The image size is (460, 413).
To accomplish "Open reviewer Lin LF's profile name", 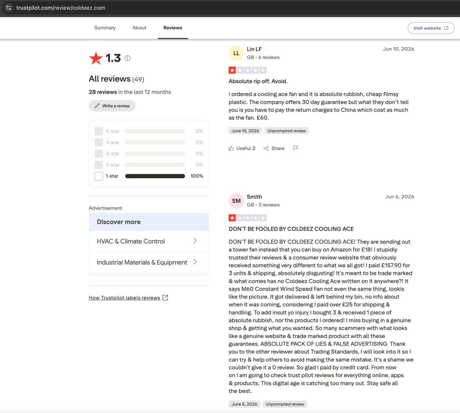I will point(254,49).
